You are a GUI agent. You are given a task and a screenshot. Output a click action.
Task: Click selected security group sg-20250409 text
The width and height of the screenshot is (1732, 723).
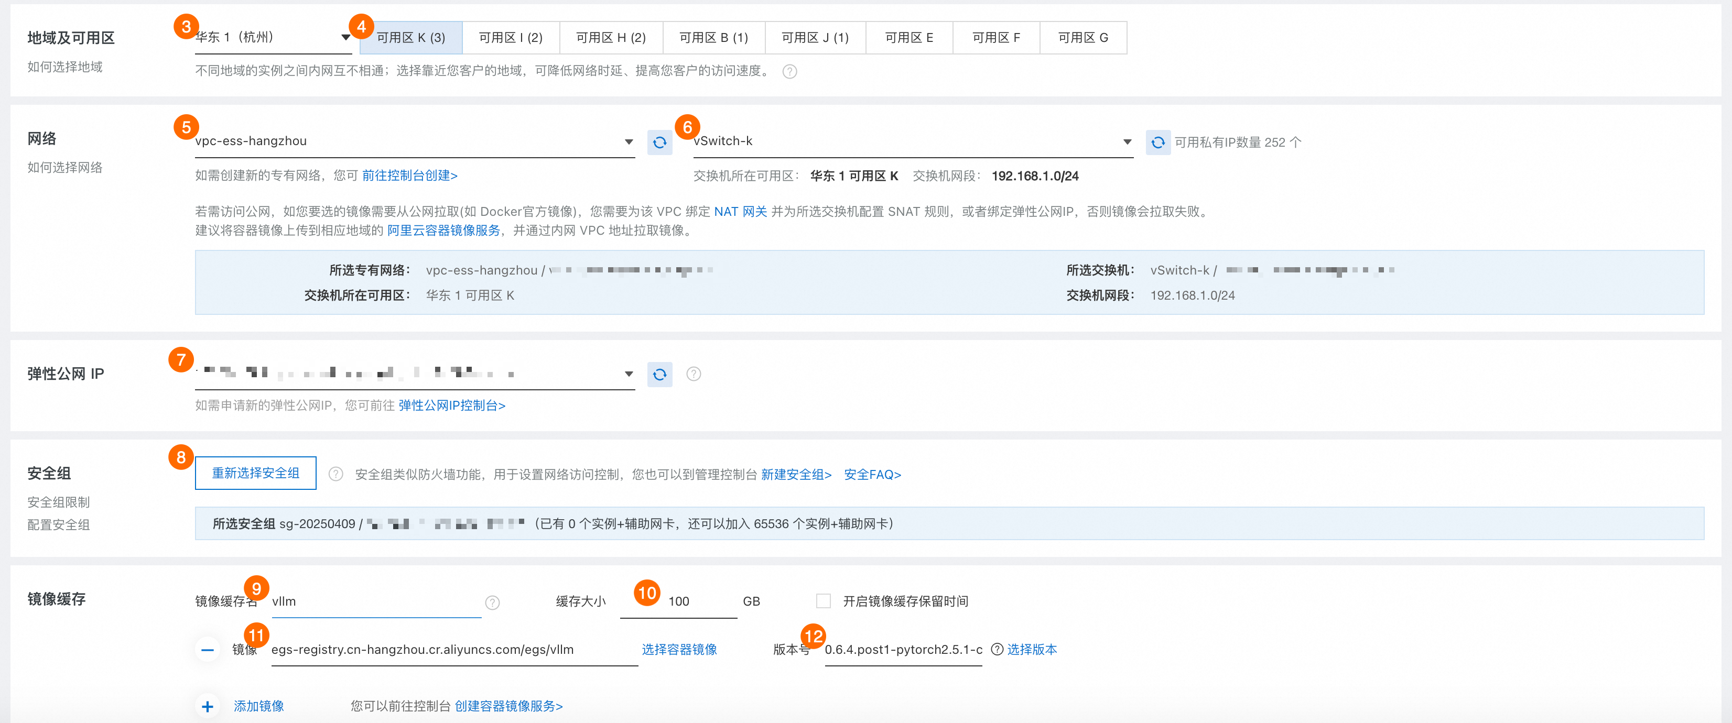pyautogui.click(x=317, y=524)
